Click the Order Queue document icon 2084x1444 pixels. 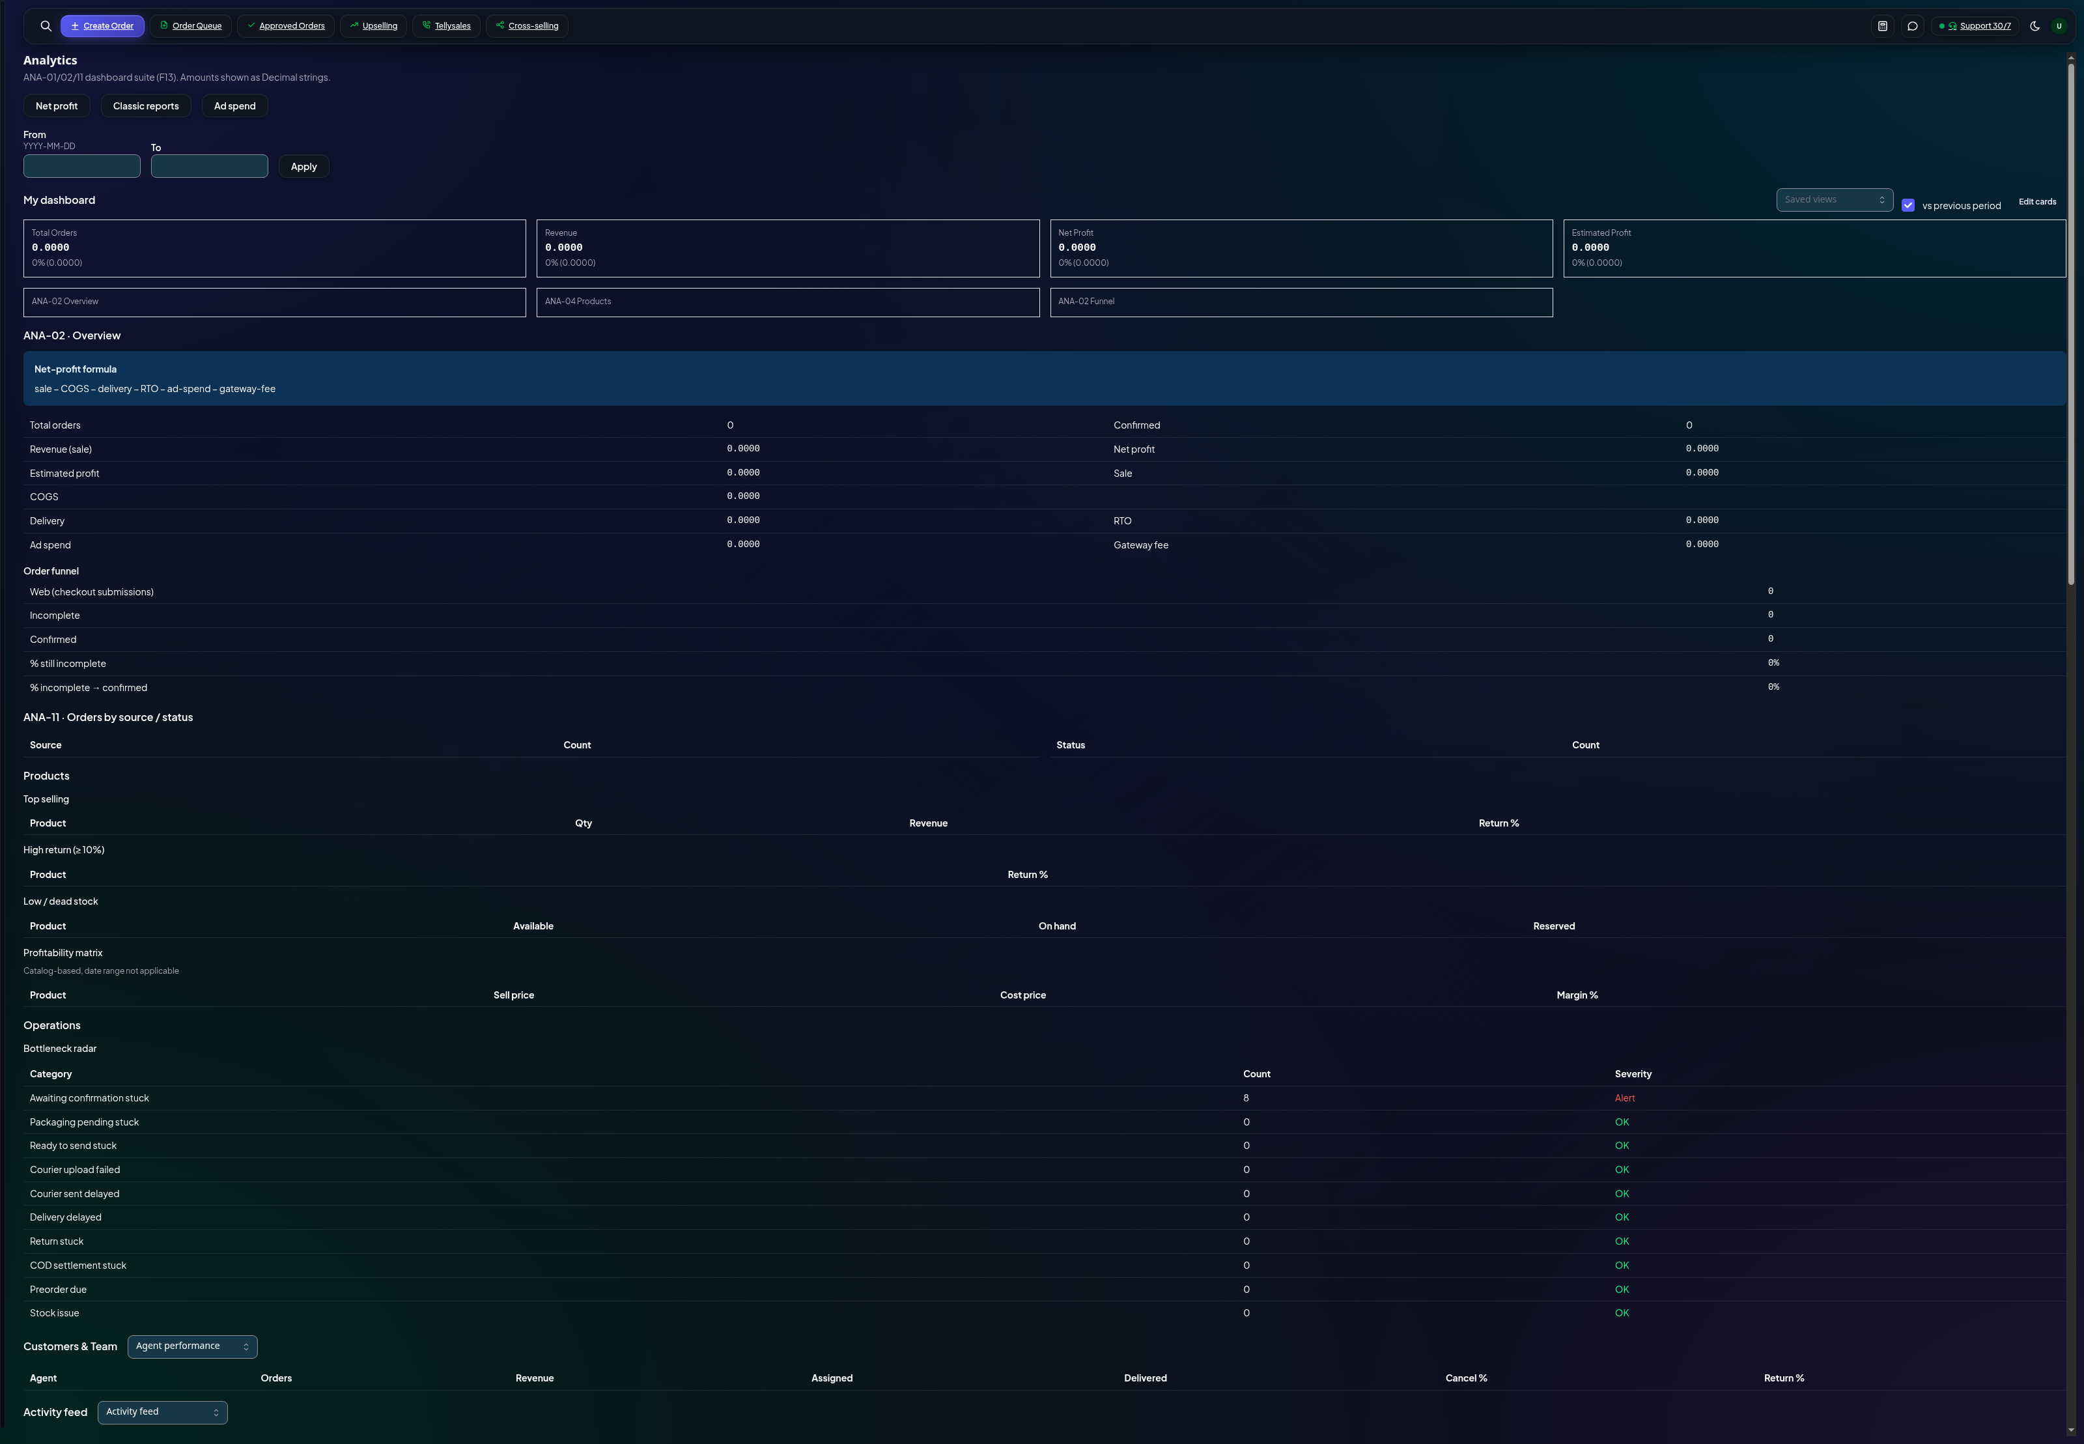163,25
